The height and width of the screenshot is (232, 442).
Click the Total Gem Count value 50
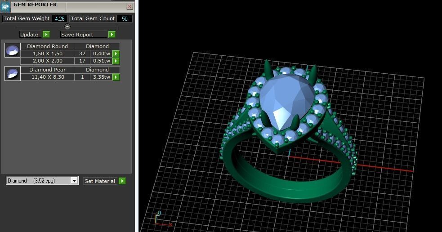pos(125,18)
